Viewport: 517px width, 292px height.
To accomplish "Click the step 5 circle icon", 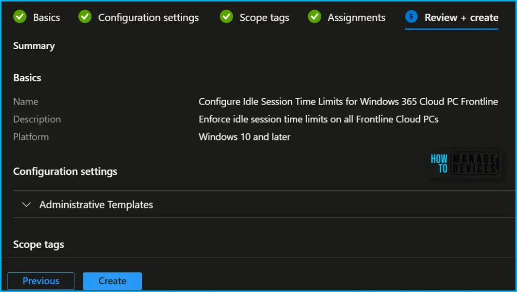I will 411,17.
